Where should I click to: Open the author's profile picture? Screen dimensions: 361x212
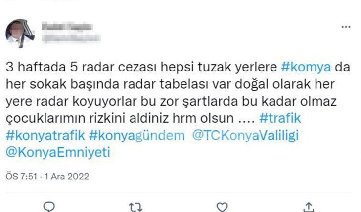(20, 33)
